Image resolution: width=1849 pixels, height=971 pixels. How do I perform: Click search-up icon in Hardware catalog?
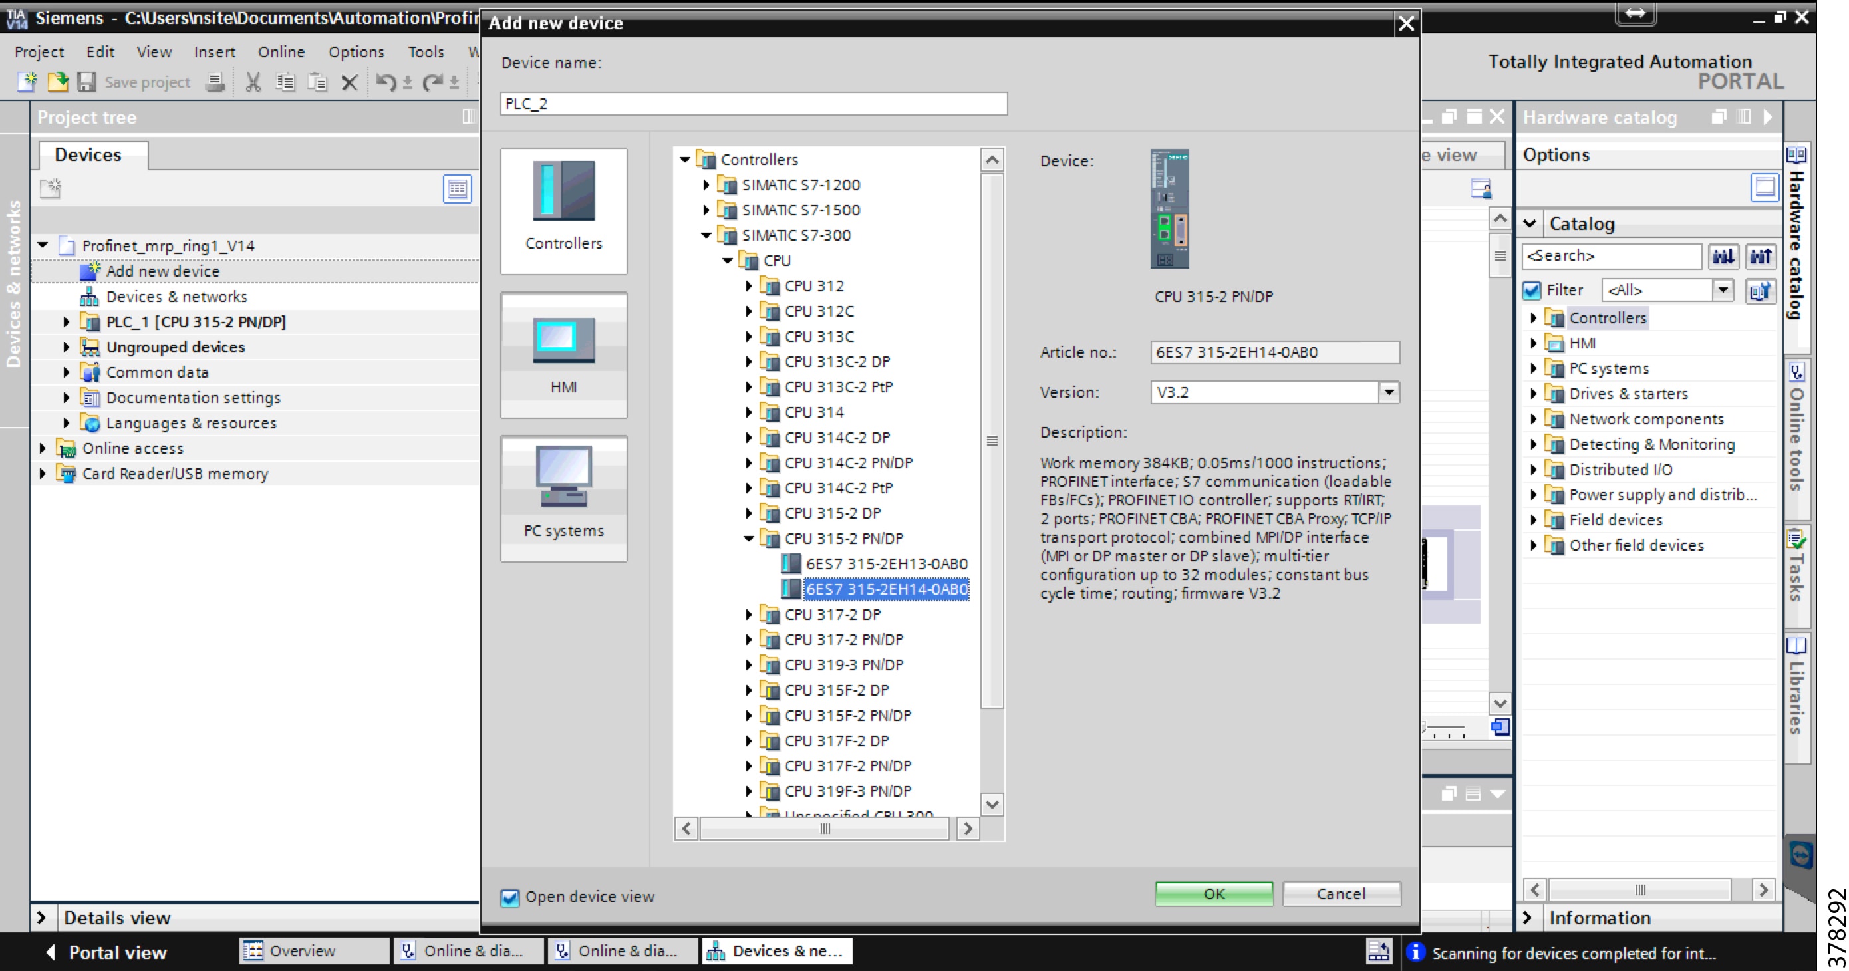(x=1760, y=256)
